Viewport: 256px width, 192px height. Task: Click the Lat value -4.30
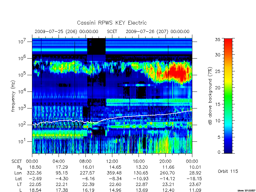coord(62,179)
